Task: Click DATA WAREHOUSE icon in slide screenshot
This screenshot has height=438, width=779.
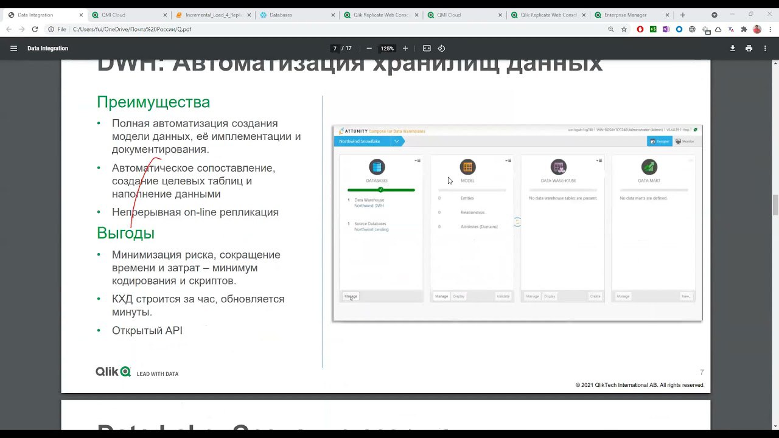Action: pos(559,167)
